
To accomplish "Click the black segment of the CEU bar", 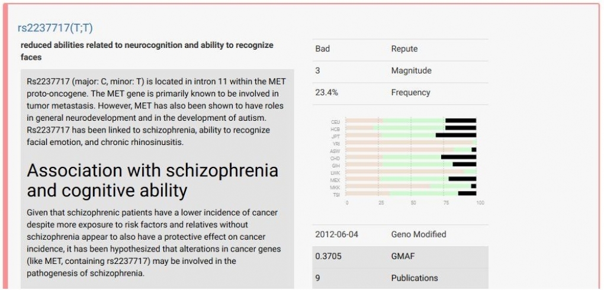I will [461, 121].
